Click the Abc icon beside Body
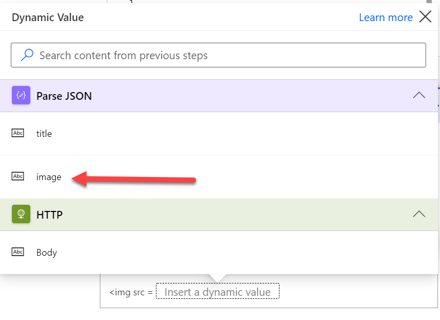Screen dimensions: 440x320 click(18, 252)
